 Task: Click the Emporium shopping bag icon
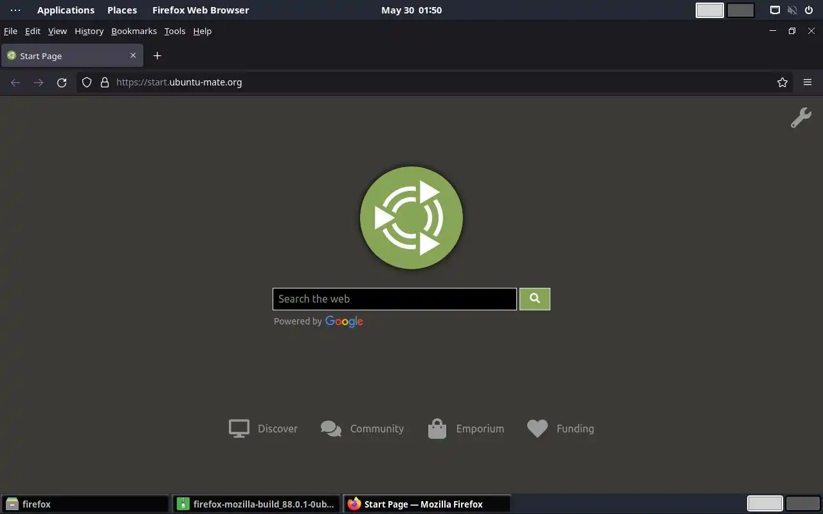coord(437,429)
